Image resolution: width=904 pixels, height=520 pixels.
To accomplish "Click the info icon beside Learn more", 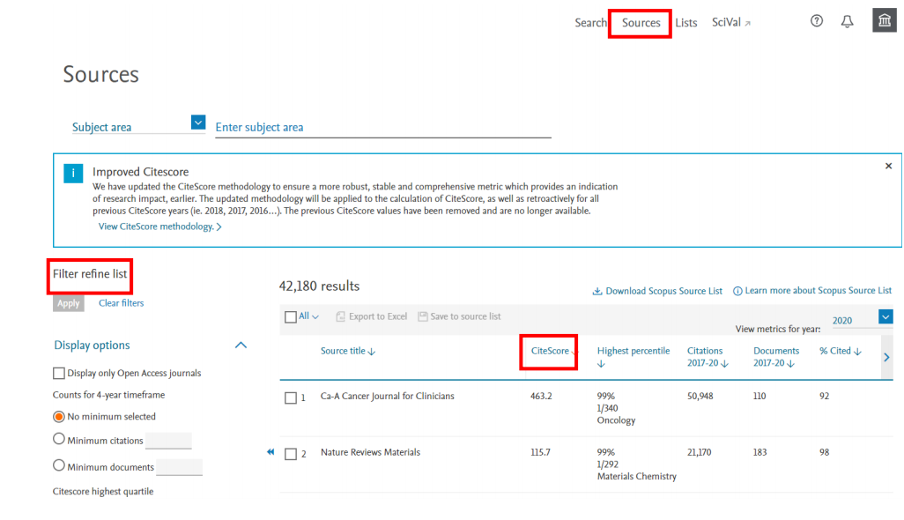I will [x=737, y=291].
